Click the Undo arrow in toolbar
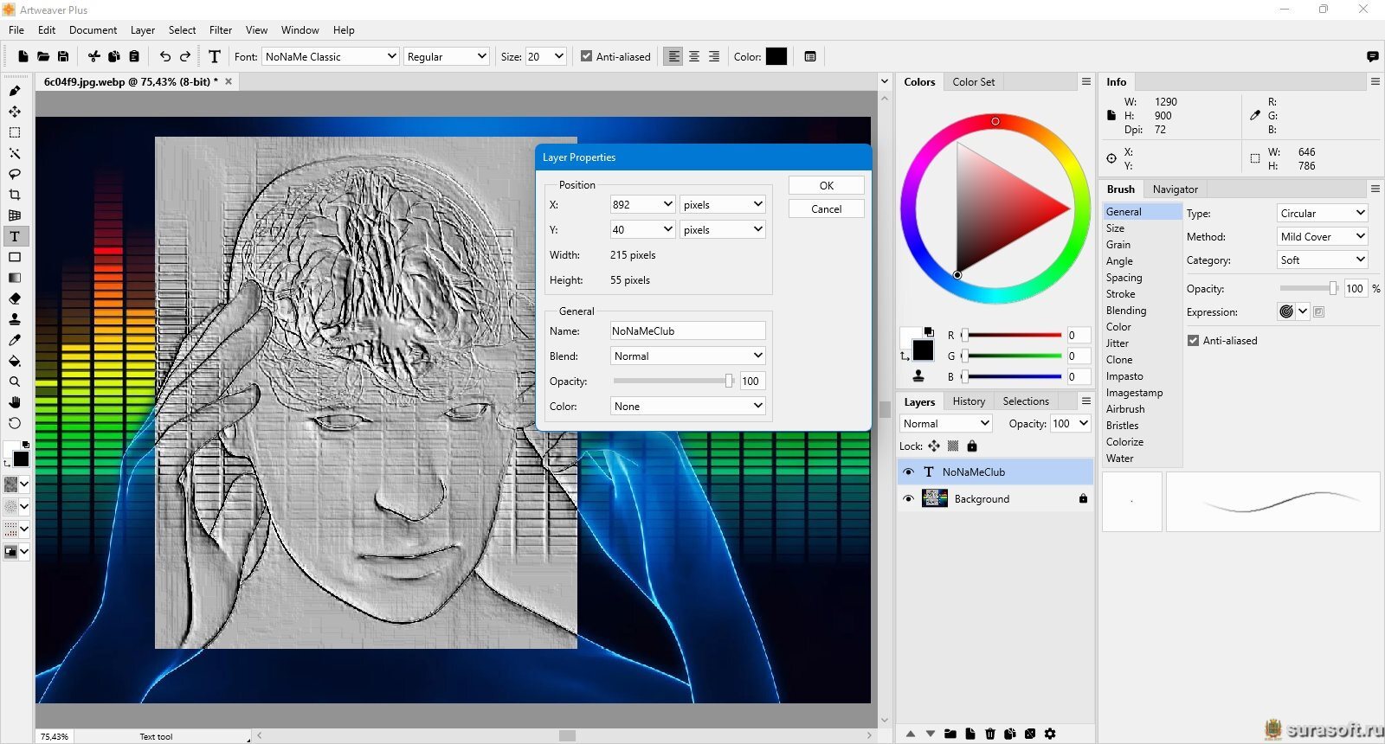Image resolution: width=1385 pixels, height=744 pixels. tap(164, 56)
